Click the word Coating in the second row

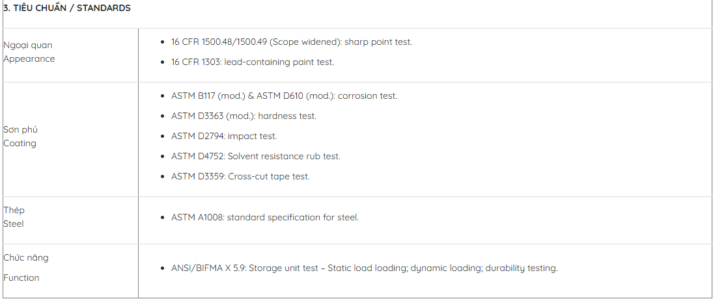coord(20,144)
